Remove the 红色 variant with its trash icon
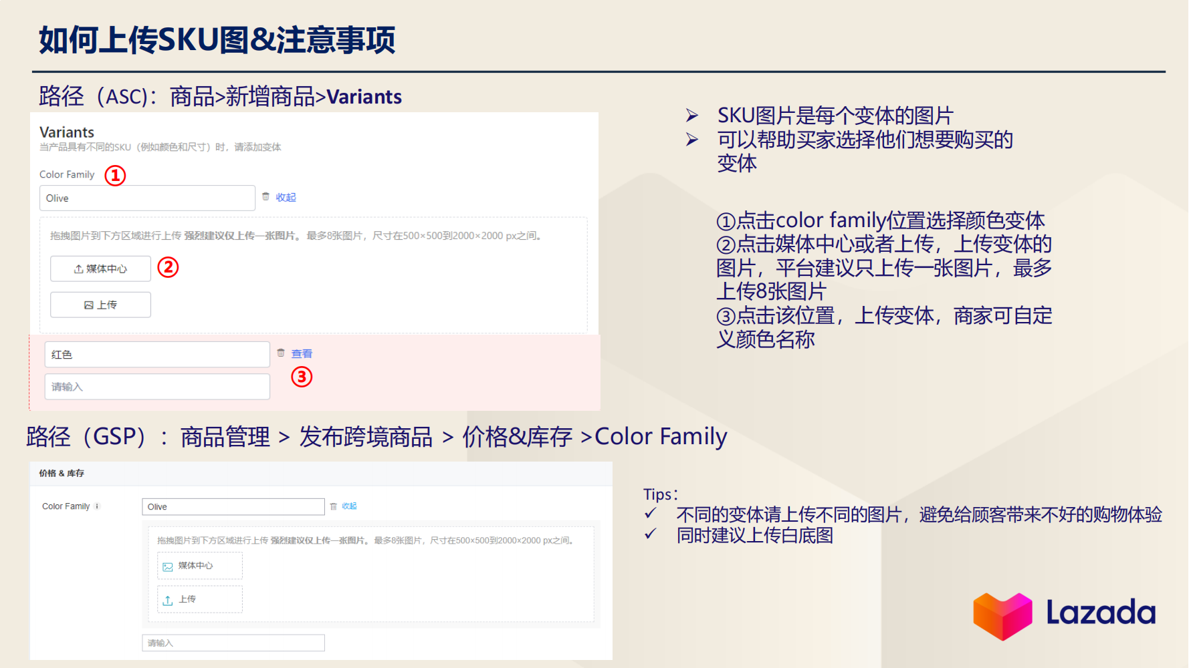The height and width of the screenshot is (668, 1189). [x=281, y=353]
